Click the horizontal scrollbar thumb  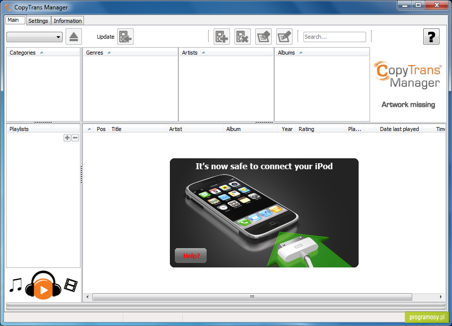(x=252, y=297)
